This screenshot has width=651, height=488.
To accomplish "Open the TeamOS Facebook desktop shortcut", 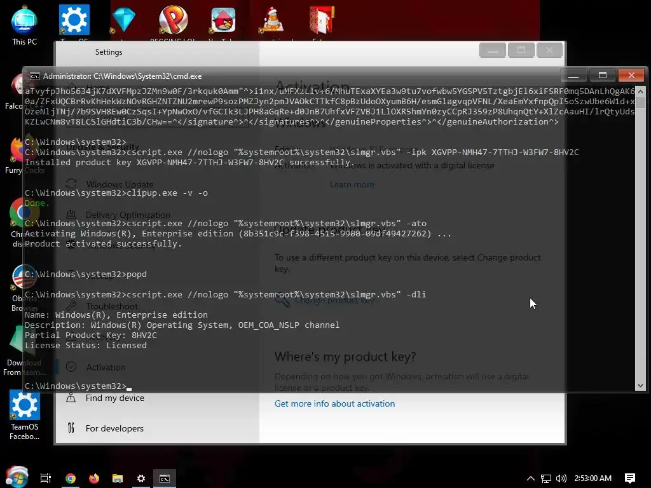I will tap(25, 415).
